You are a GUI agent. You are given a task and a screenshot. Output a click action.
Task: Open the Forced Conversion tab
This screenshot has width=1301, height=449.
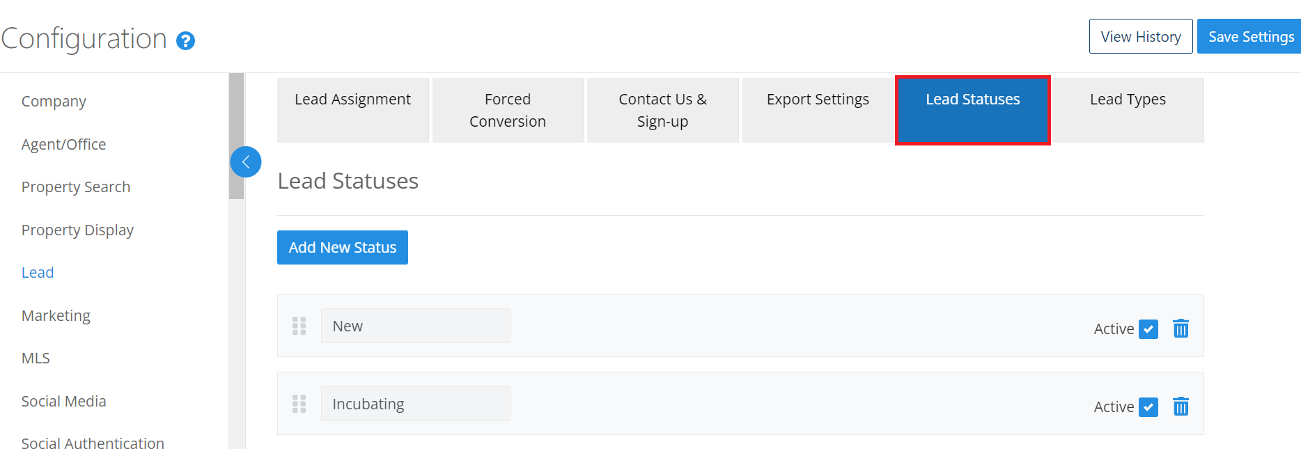507,110
